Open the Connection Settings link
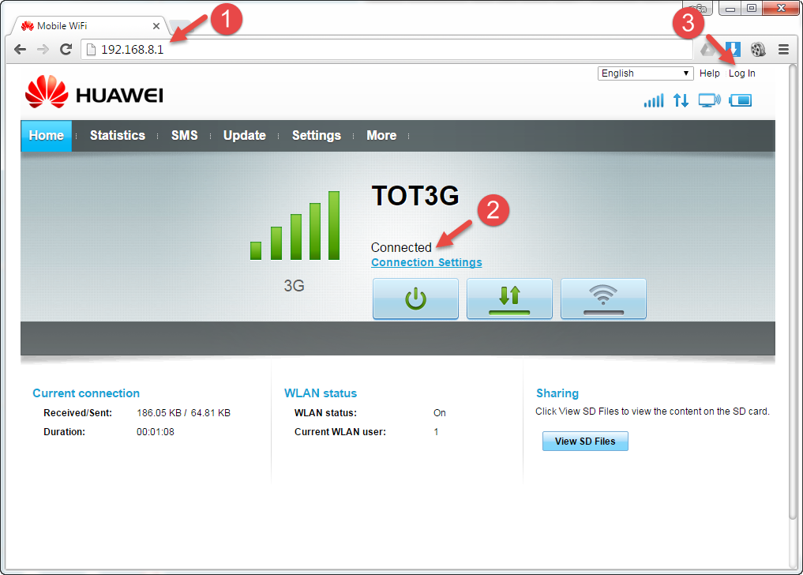 point(426,262)
